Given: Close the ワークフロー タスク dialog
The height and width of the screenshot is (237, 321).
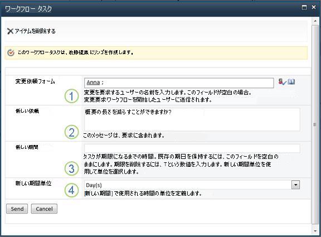Looking at the screenshot, I should coord(314,8).
